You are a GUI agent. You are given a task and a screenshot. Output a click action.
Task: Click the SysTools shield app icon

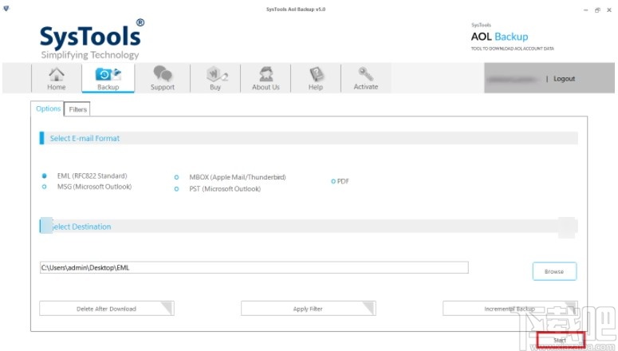[6, 8]
